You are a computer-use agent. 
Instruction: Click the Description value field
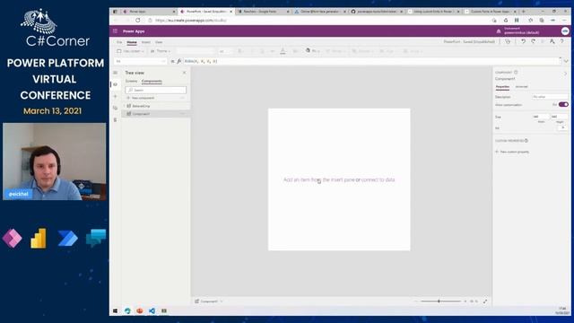tap(550, 97)
